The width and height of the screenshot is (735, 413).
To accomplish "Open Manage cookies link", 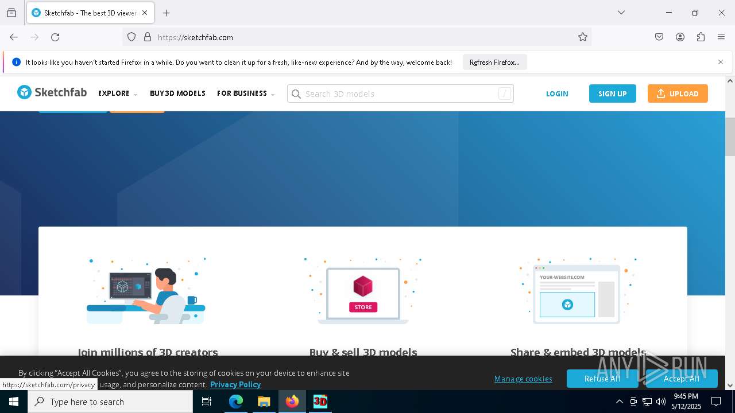I will [523, 379].
